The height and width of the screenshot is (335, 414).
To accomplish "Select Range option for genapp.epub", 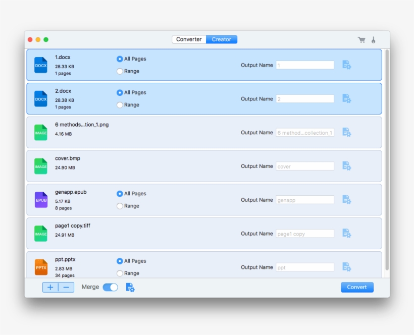I will click(x=120, y=206).
